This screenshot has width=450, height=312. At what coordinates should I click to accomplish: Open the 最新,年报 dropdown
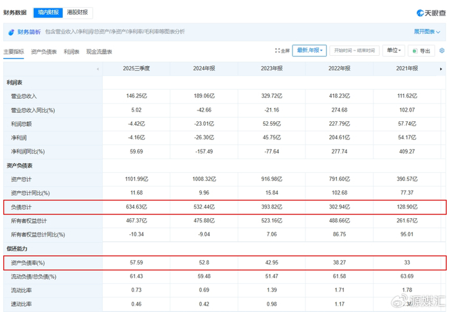[310, 51]
